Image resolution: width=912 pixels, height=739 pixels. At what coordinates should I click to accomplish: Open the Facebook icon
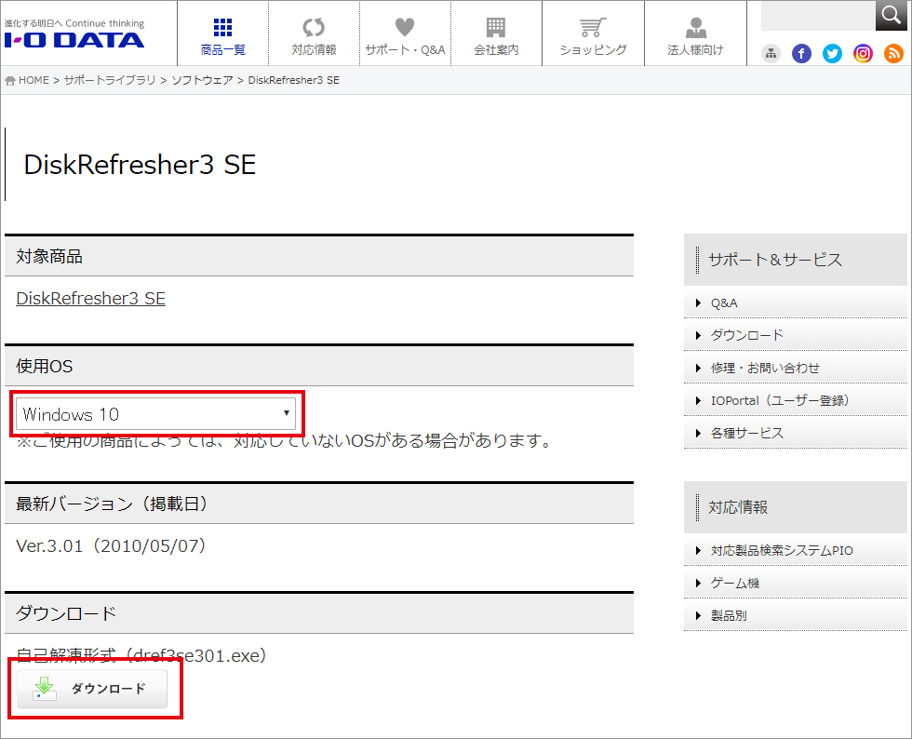(801, 54)
